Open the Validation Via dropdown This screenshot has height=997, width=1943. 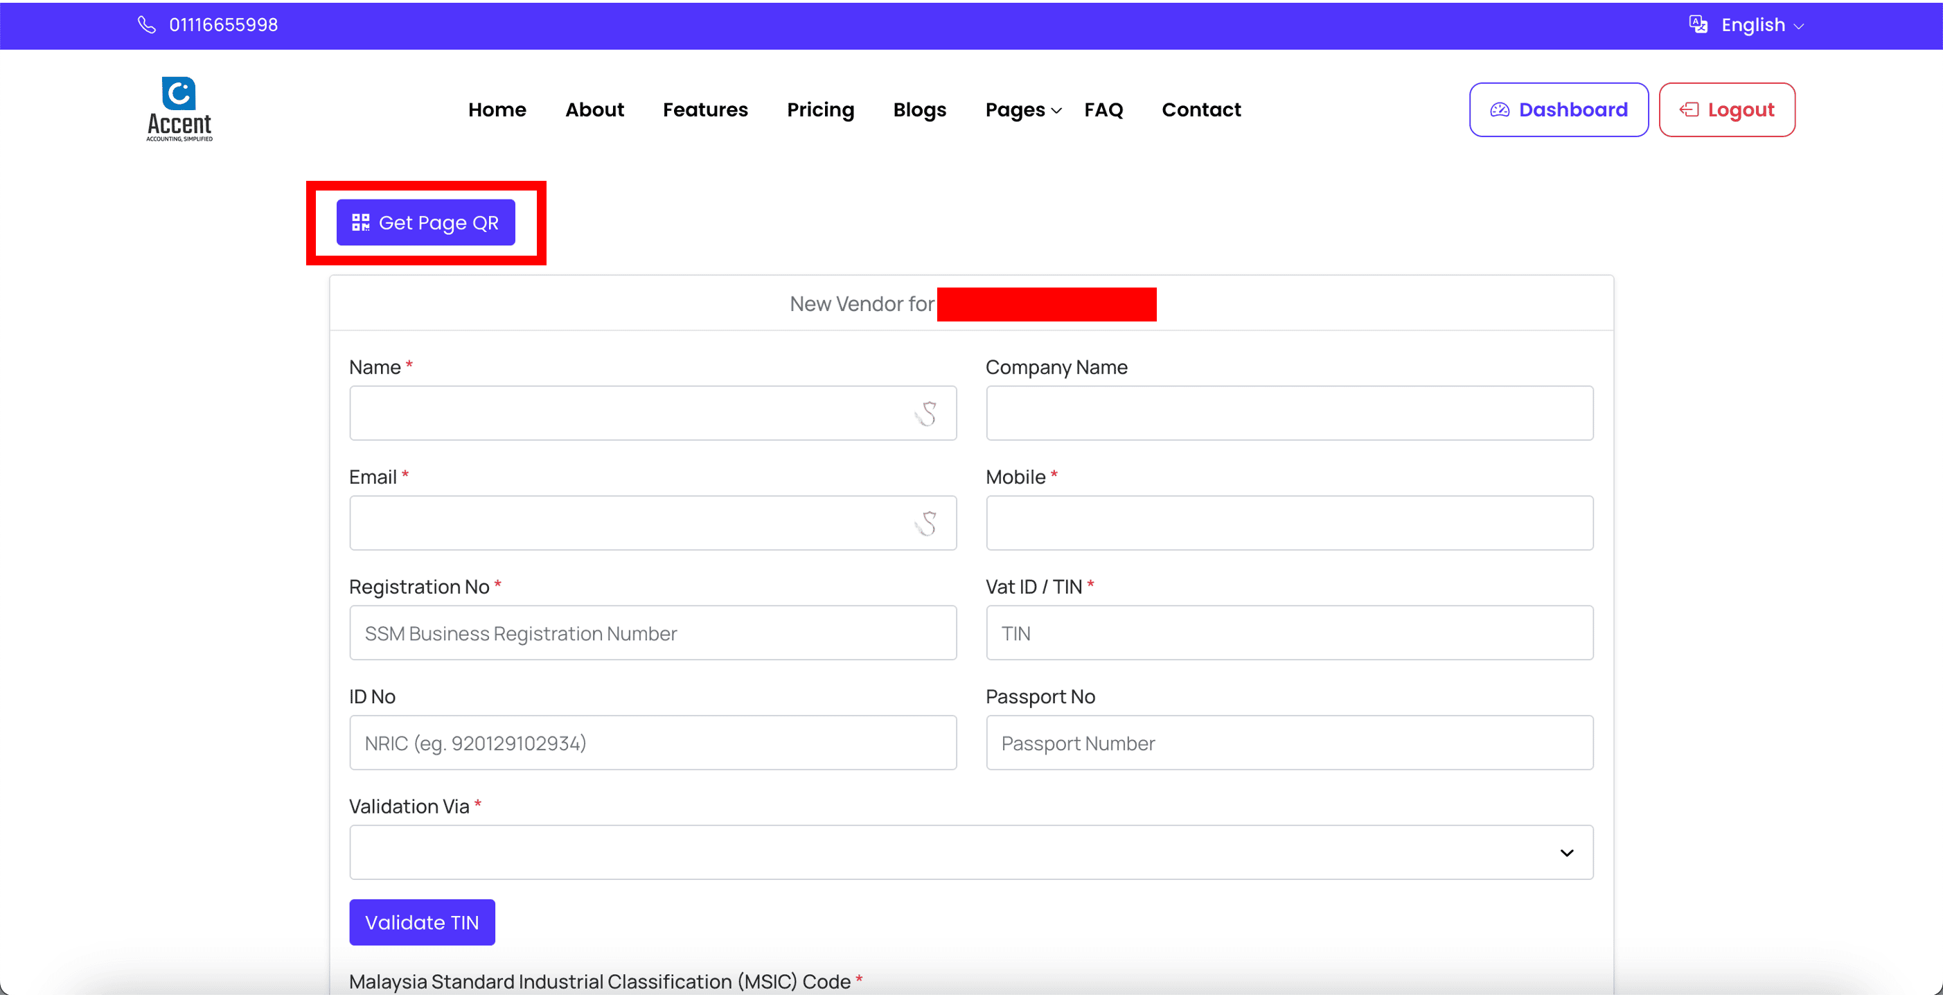(x=970, y=852)
